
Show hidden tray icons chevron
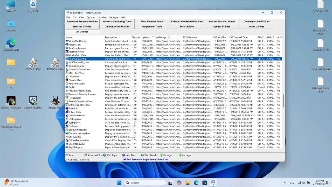285,183
